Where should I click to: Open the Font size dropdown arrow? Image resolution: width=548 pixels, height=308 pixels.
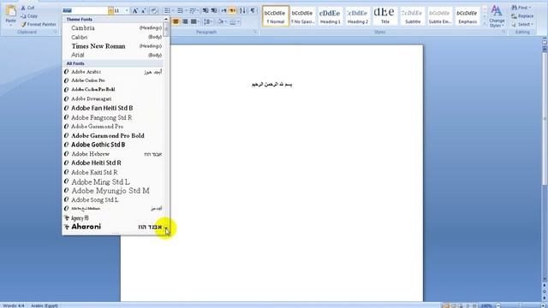127,11
